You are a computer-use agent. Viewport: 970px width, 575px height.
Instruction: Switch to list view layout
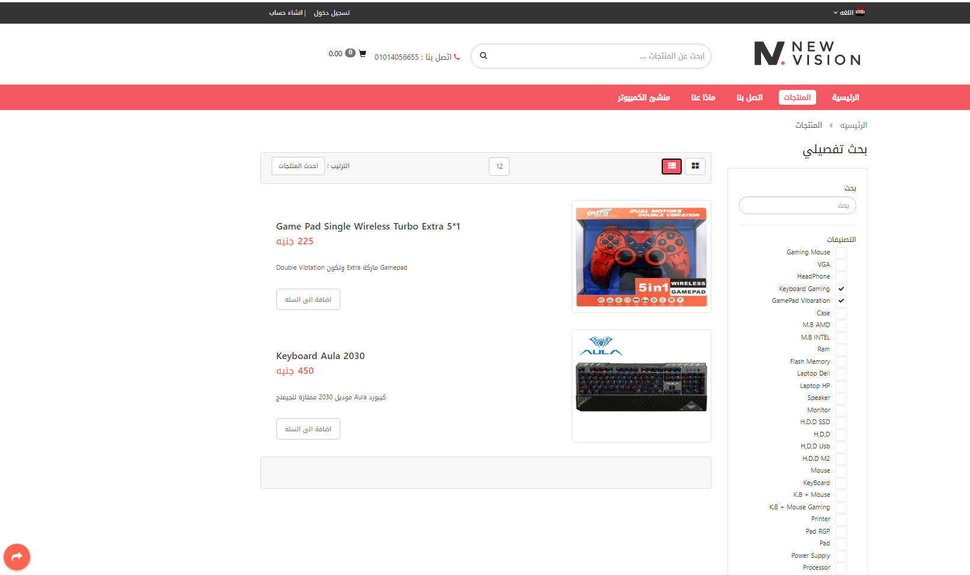(672, 166)
